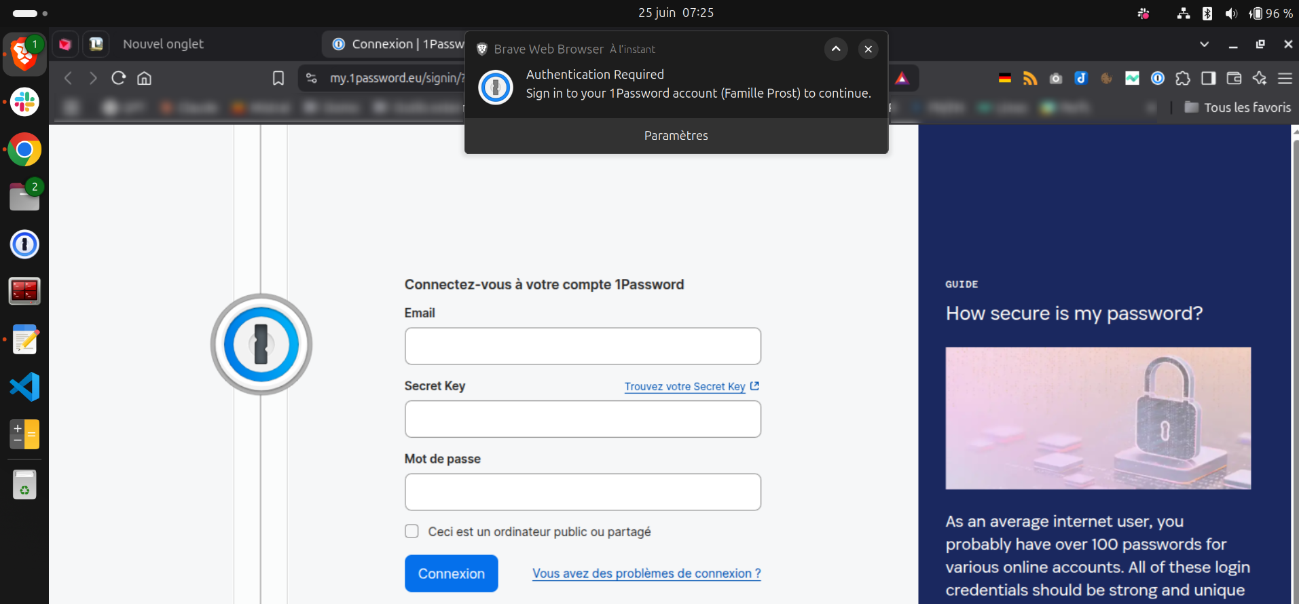Screen dimensions: 1299x604
Task: Dismiss the Authentication Required notification
Action: click(x=868, y=49)
